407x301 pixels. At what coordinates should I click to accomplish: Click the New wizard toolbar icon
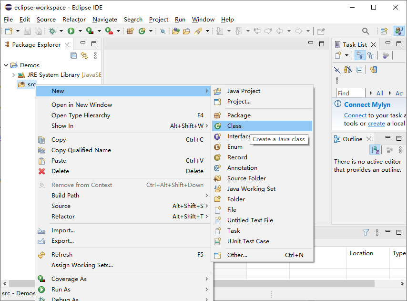(9, 31)
